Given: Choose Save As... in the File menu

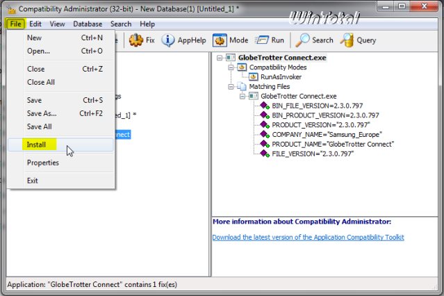Looking at the screenshot, I should (60, 113).
